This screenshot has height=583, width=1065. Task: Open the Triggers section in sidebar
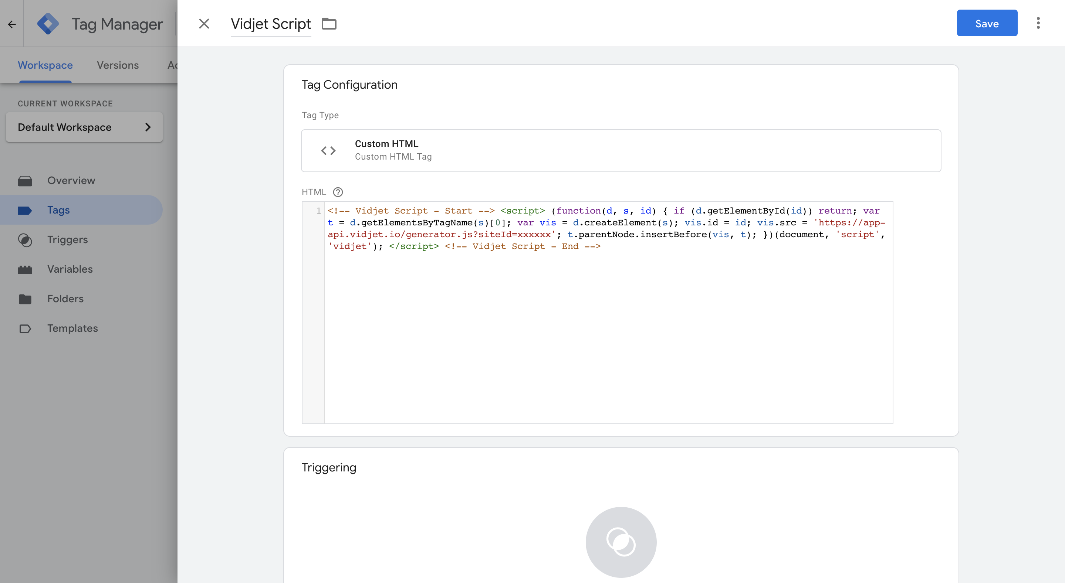(x=67, y=240)
